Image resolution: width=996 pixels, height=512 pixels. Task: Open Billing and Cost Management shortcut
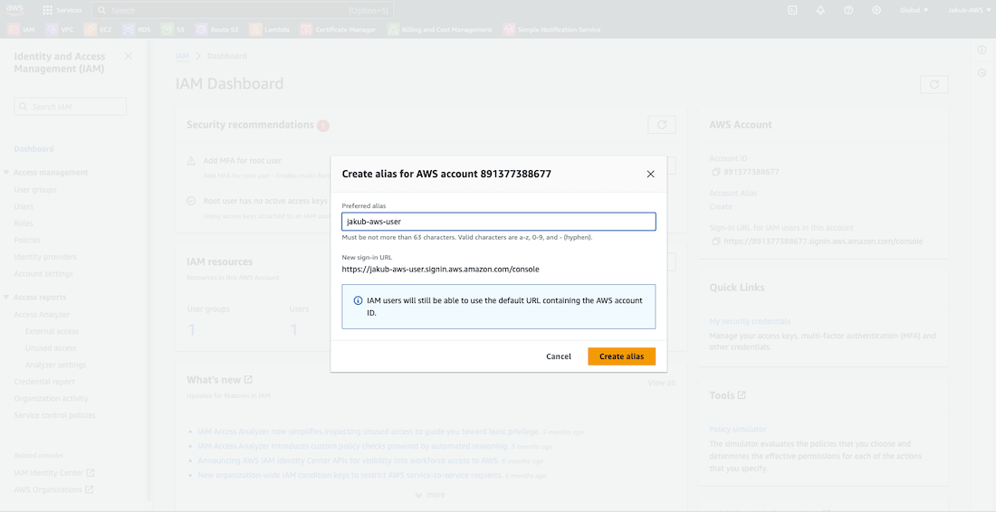(x=439, y=30)
